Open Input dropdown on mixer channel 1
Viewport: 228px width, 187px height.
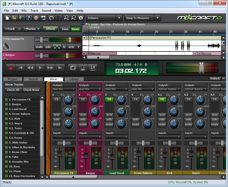point(64,137)
